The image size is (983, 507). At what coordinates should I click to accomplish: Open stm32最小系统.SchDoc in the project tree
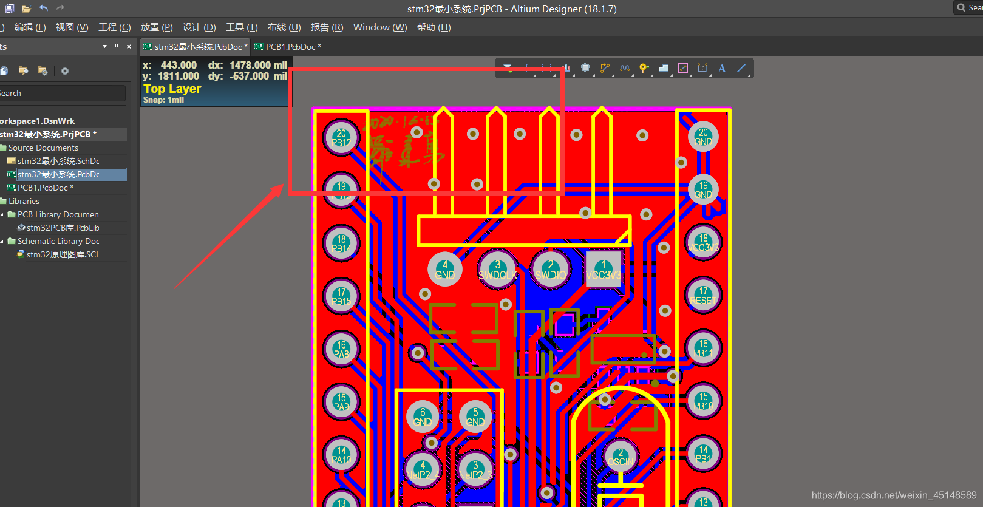click(x=58, y=161)
